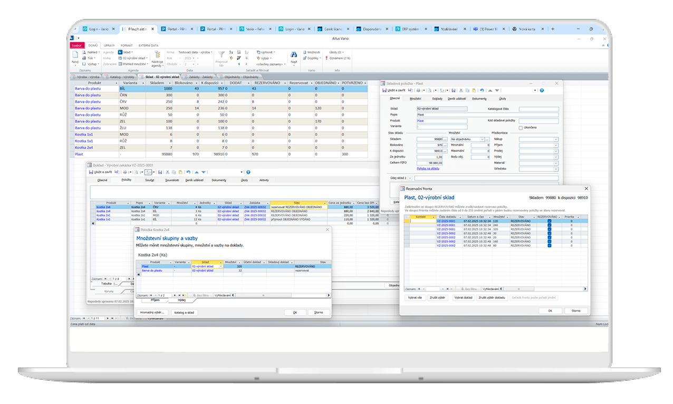Toggle REZERVOVÁNO checkbox for quantity 30 row

coord(549,233)
